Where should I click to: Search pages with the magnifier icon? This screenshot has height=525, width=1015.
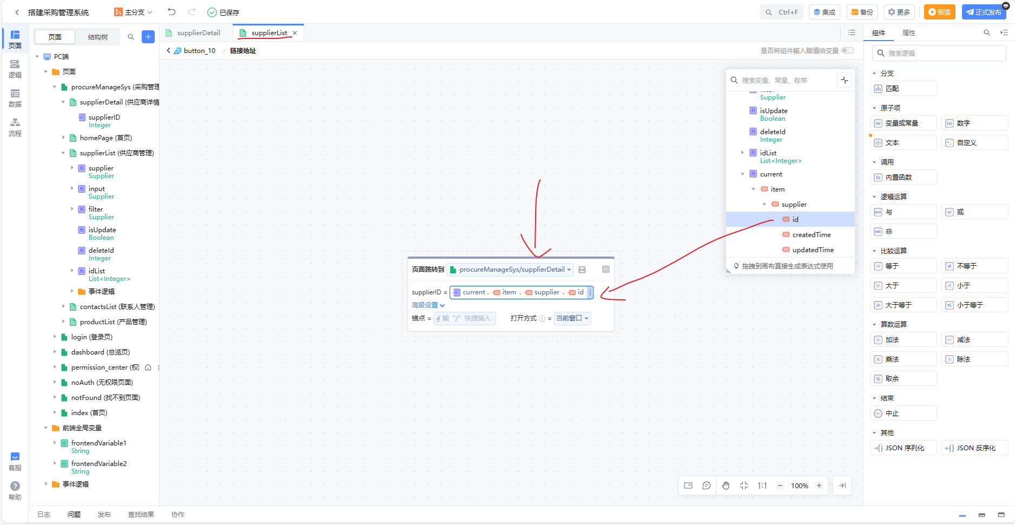(x=131, y=37)
